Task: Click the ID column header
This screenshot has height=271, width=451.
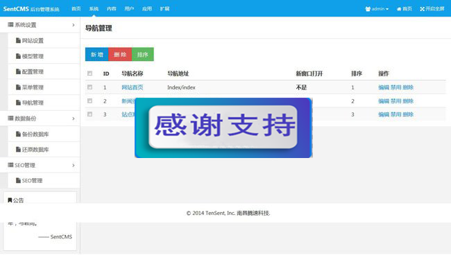Action: (106, 74)
